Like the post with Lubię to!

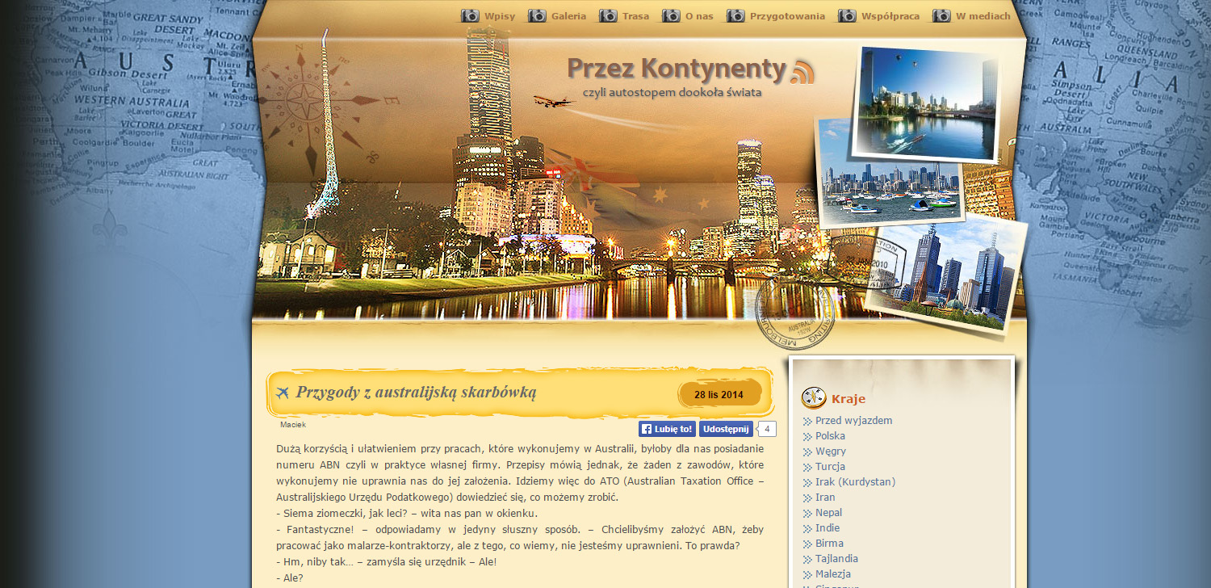[x=667, y=429]
